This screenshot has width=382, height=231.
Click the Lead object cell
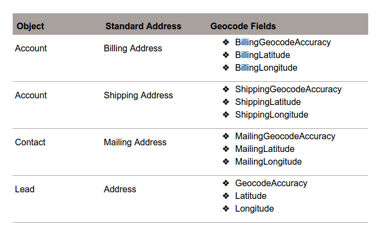coord(25,189)
